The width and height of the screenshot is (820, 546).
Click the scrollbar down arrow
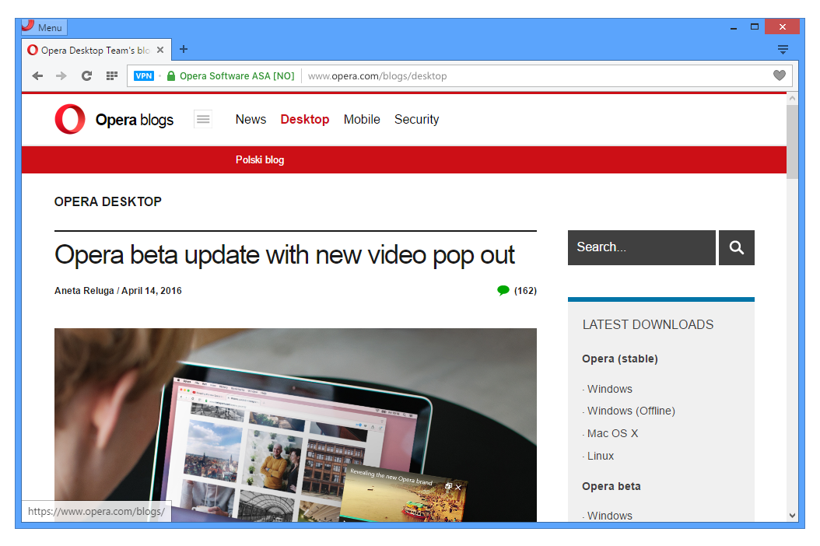(792, 515)
